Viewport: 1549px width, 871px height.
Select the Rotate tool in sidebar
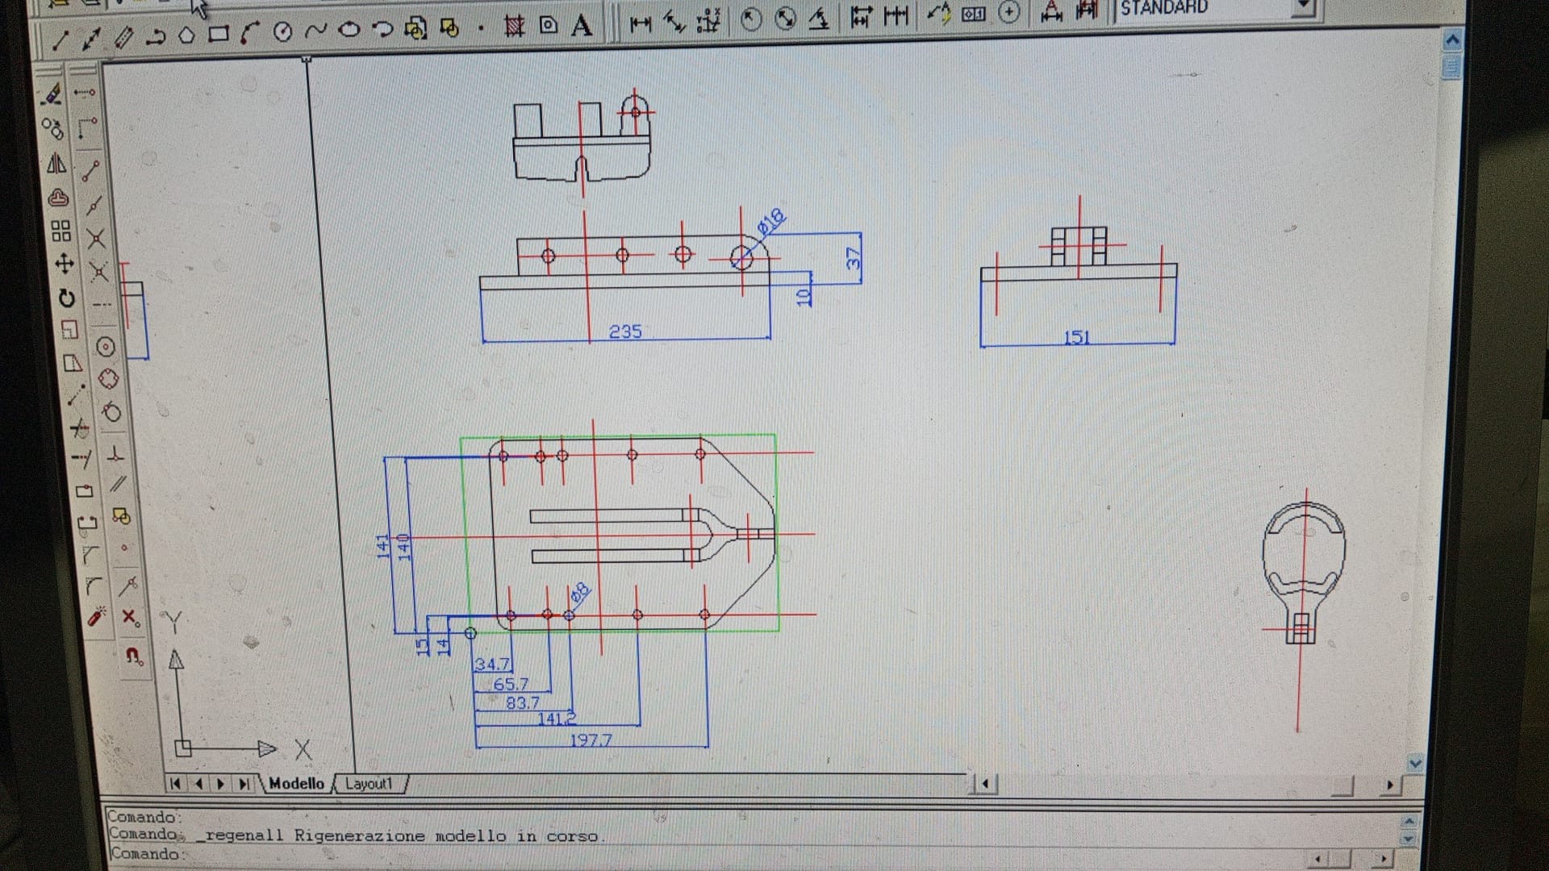pyautogui.click(x=66, y=298)
